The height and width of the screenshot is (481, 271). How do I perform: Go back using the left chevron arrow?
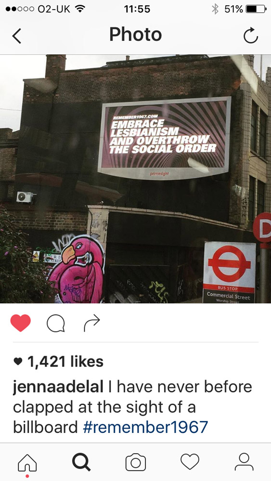point(16,36)
